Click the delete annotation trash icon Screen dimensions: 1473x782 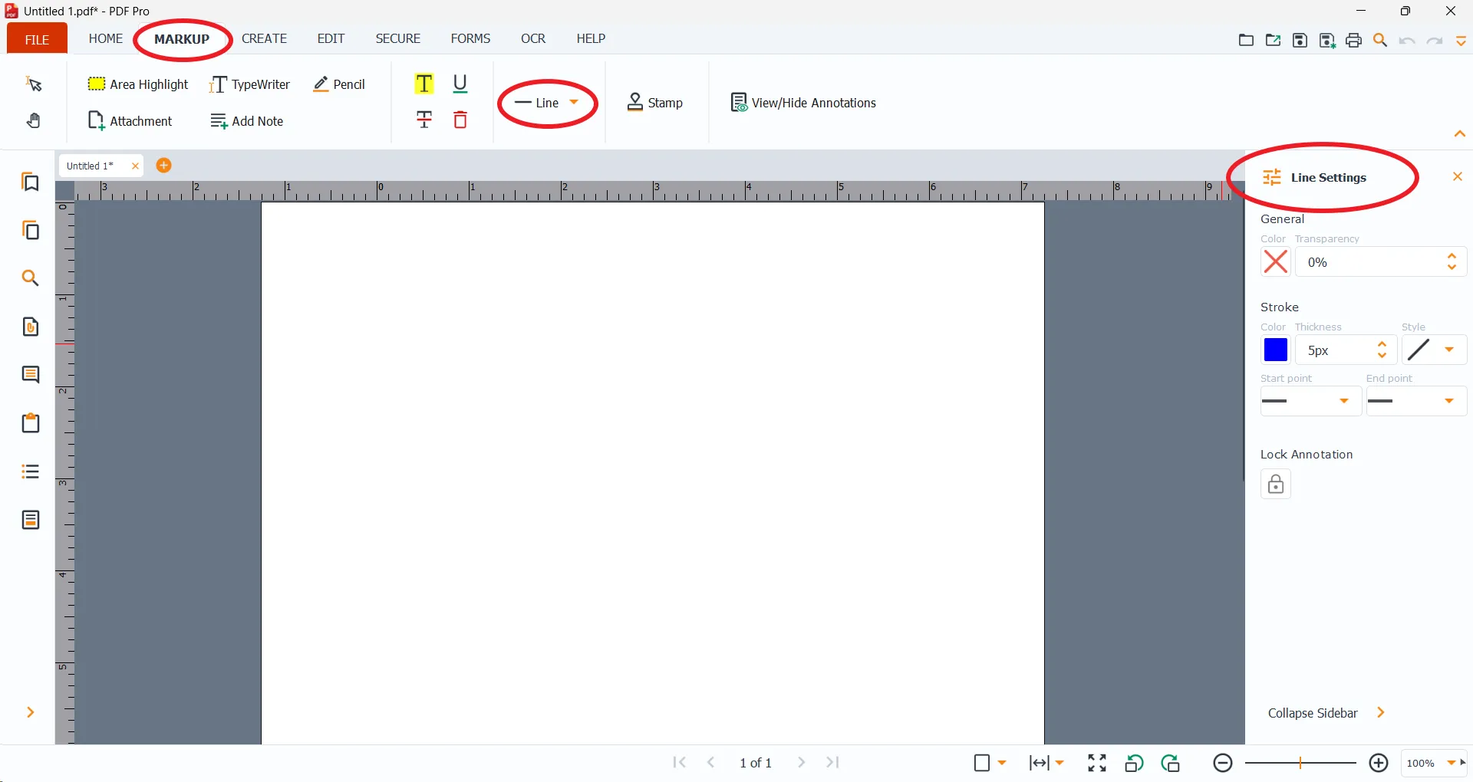(460, 120)
